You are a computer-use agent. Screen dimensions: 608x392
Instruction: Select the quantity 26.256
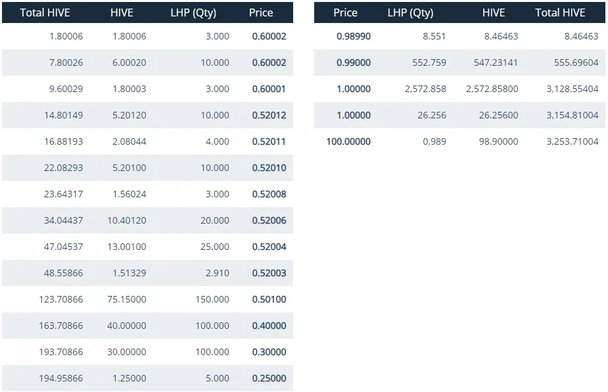coord(432,115)
